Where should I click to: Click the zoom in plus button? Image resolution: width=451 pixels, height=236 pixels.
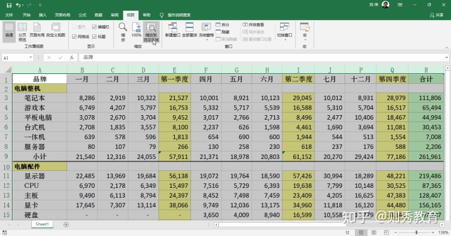(x=433, y=232)
